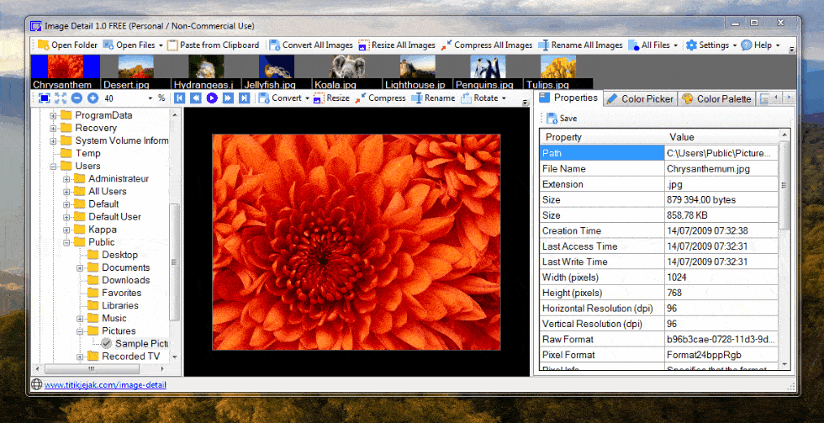Click the zoom out minus icon
824x423 pixels.
[x=77, y=98]
